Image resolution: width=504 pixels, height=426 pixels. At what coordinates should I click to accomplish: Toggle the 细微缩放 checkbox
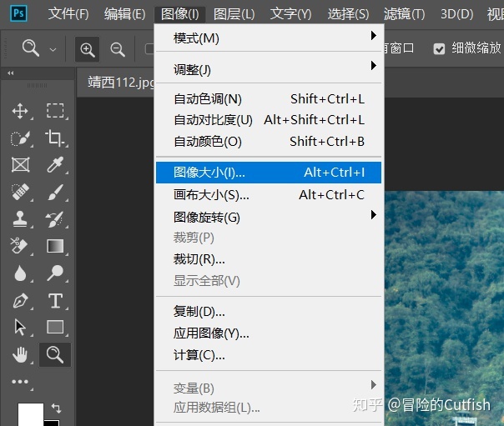[439, 49]
